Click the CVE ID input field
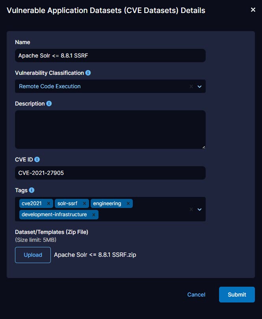 click(110, 173)
